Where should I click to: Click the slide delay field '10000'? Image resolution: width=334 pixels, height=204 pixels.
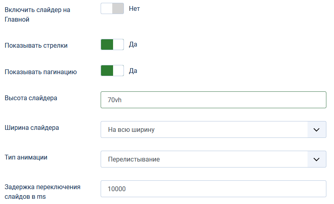click(213, 189)
